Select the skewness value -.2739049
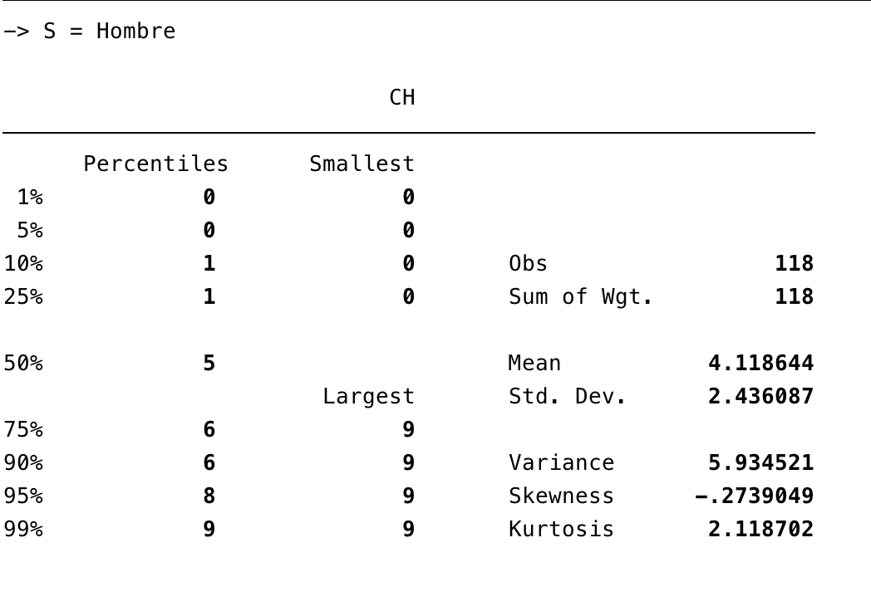 [x=754, y=496]
